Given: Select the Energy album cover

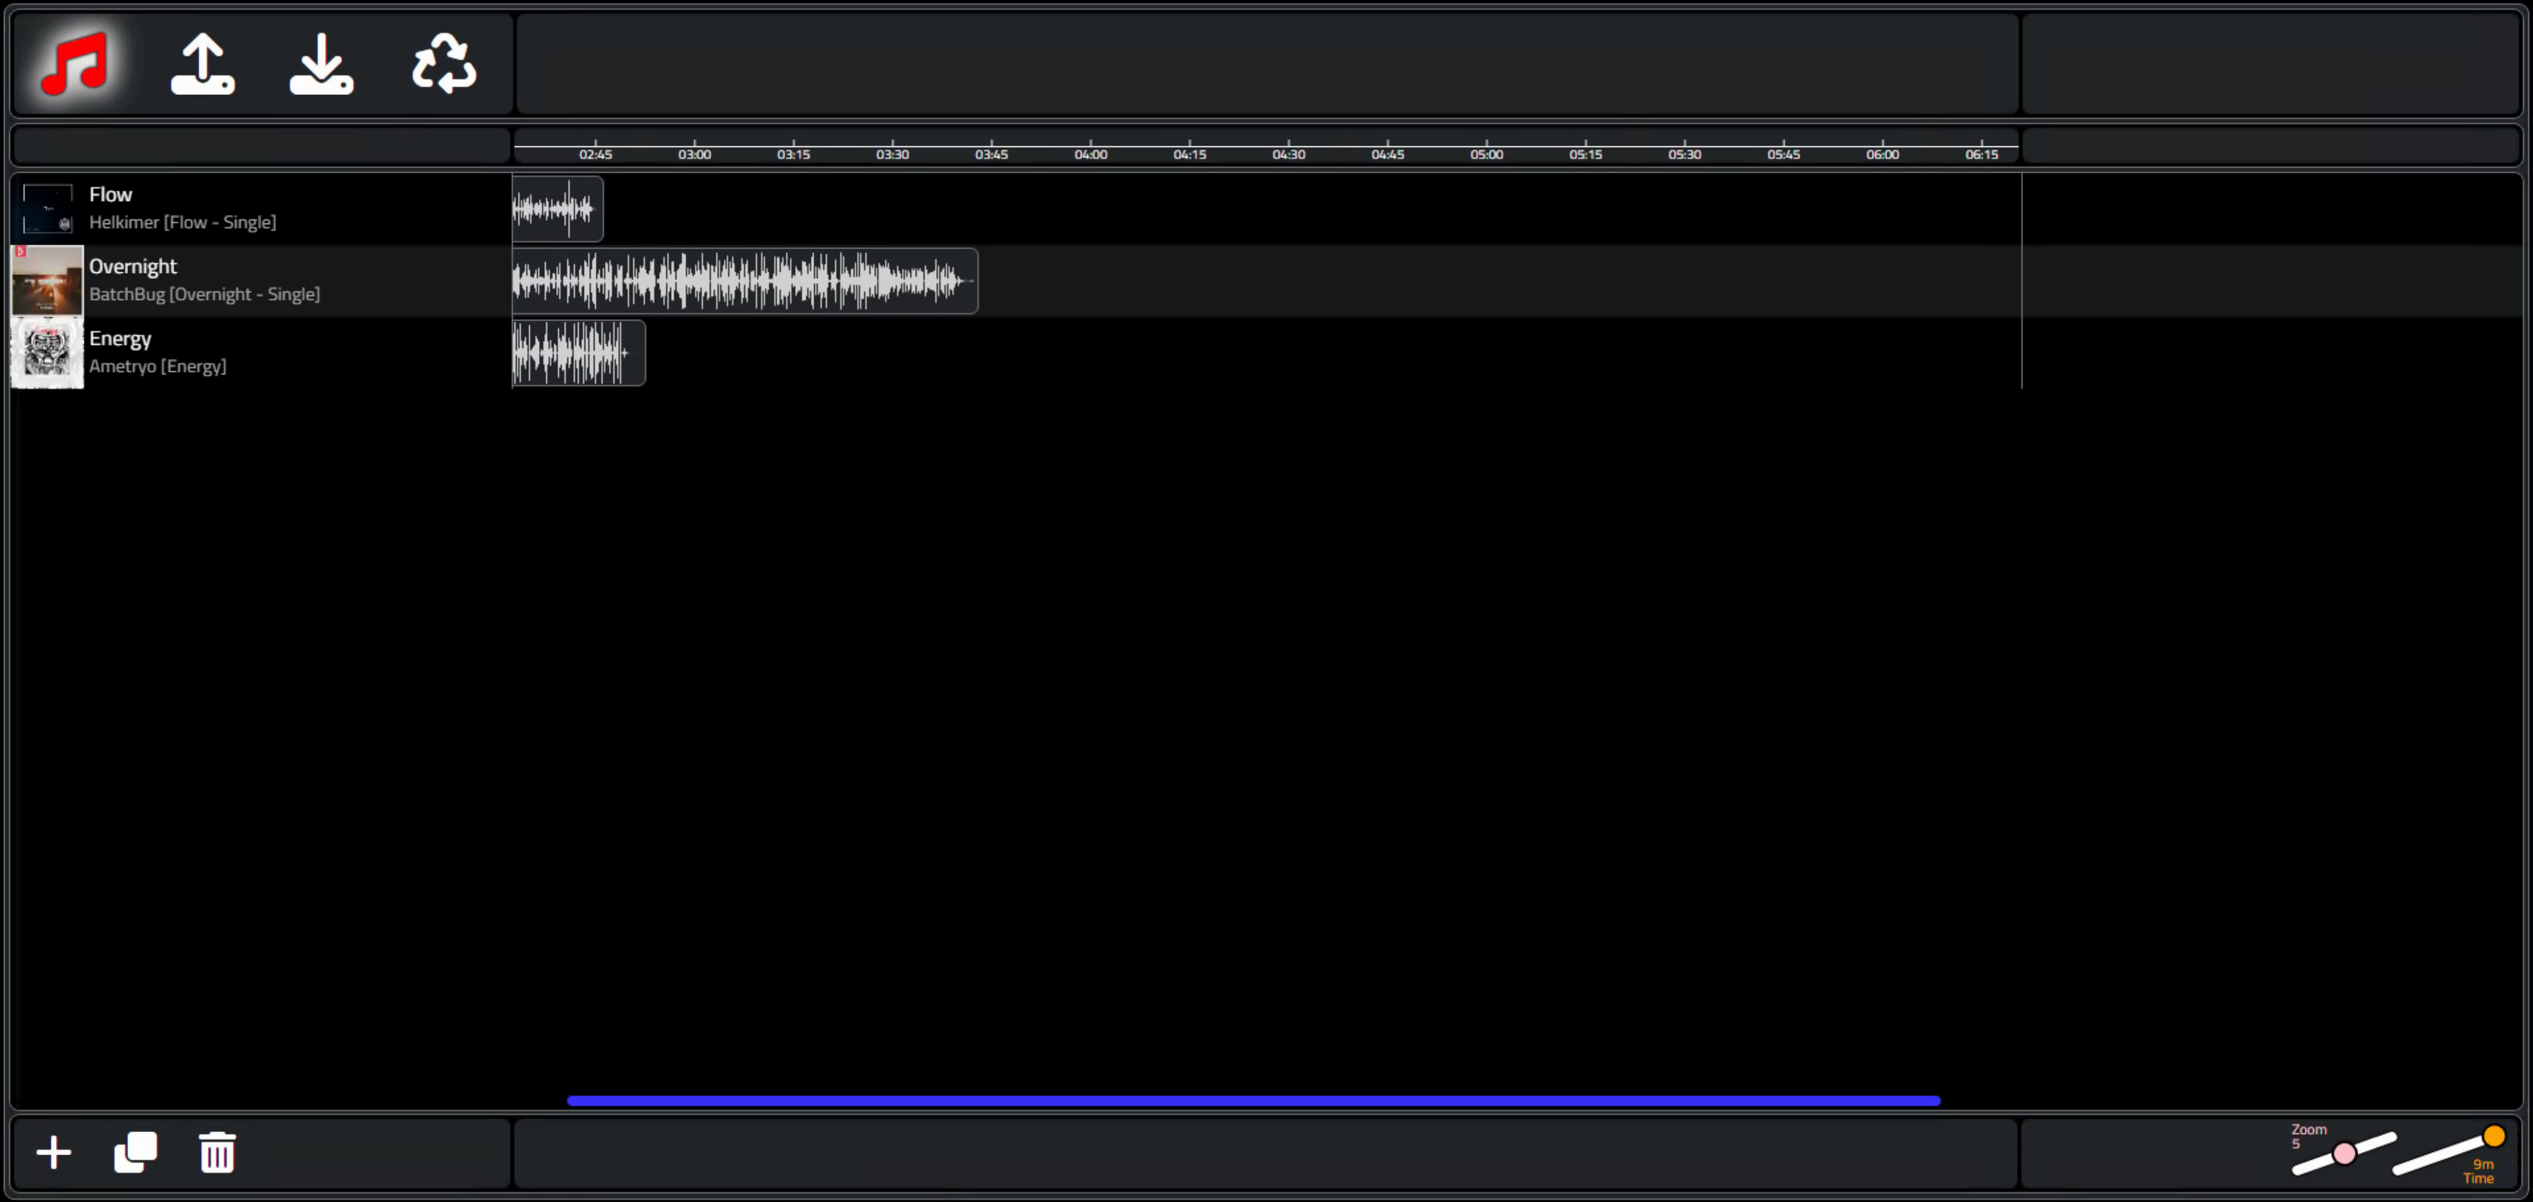Looking at the screenshot, I should (47, 352).
